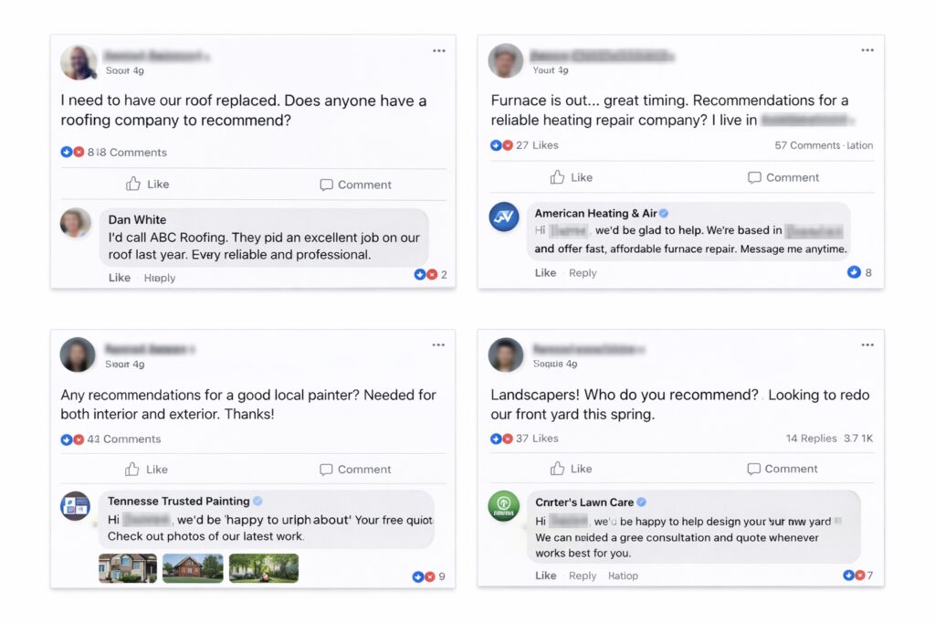Like the furnace repair post
This screenshot has width=935, height=624.
571,177
